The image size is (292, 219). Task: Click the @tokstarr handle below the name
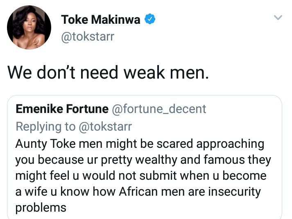click(x=87, y=37)
